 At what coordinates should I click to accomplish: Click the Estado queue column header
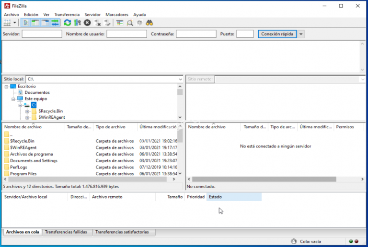pos(234,197)
